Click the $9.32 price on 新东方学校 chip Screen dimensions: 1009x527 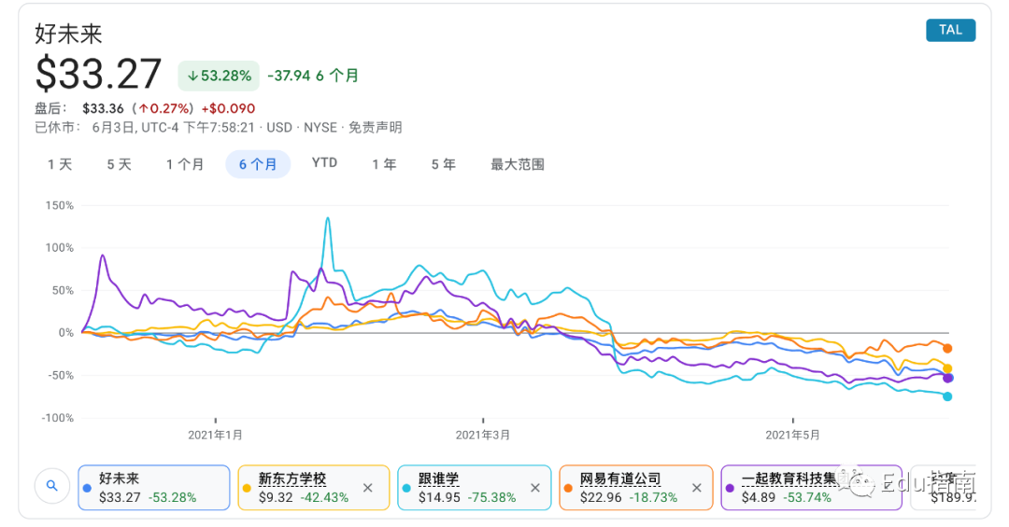tap(276, 497)
